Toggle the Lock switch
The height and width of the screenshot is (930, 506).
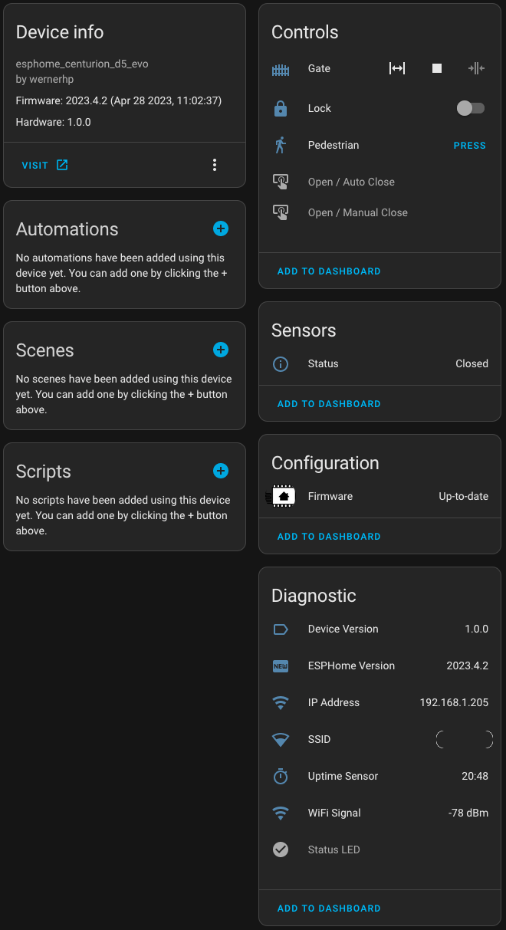coord(471,108)
